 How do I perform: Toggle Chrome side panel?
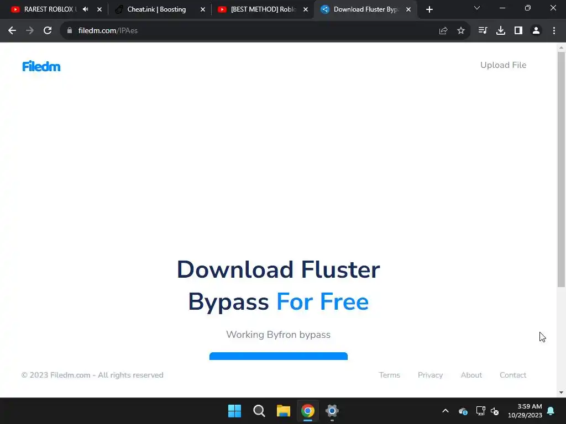pyautogui.click(x=518, y=31)
